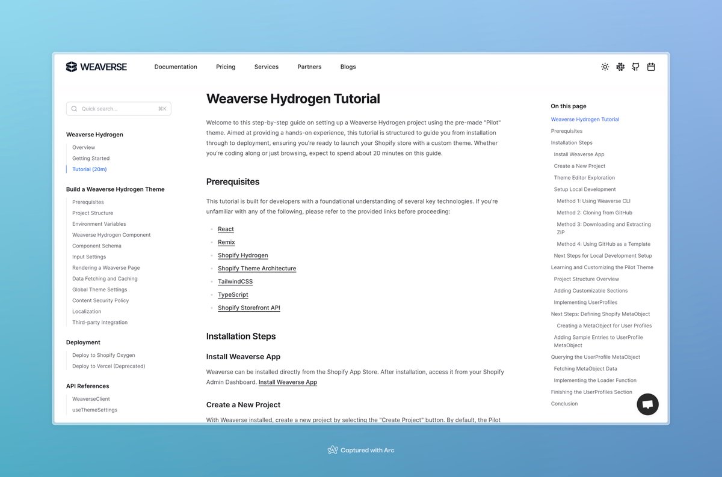722x477 pixels.
Task: Click the calendar icon in the header
Action: [x=651, y=67]
